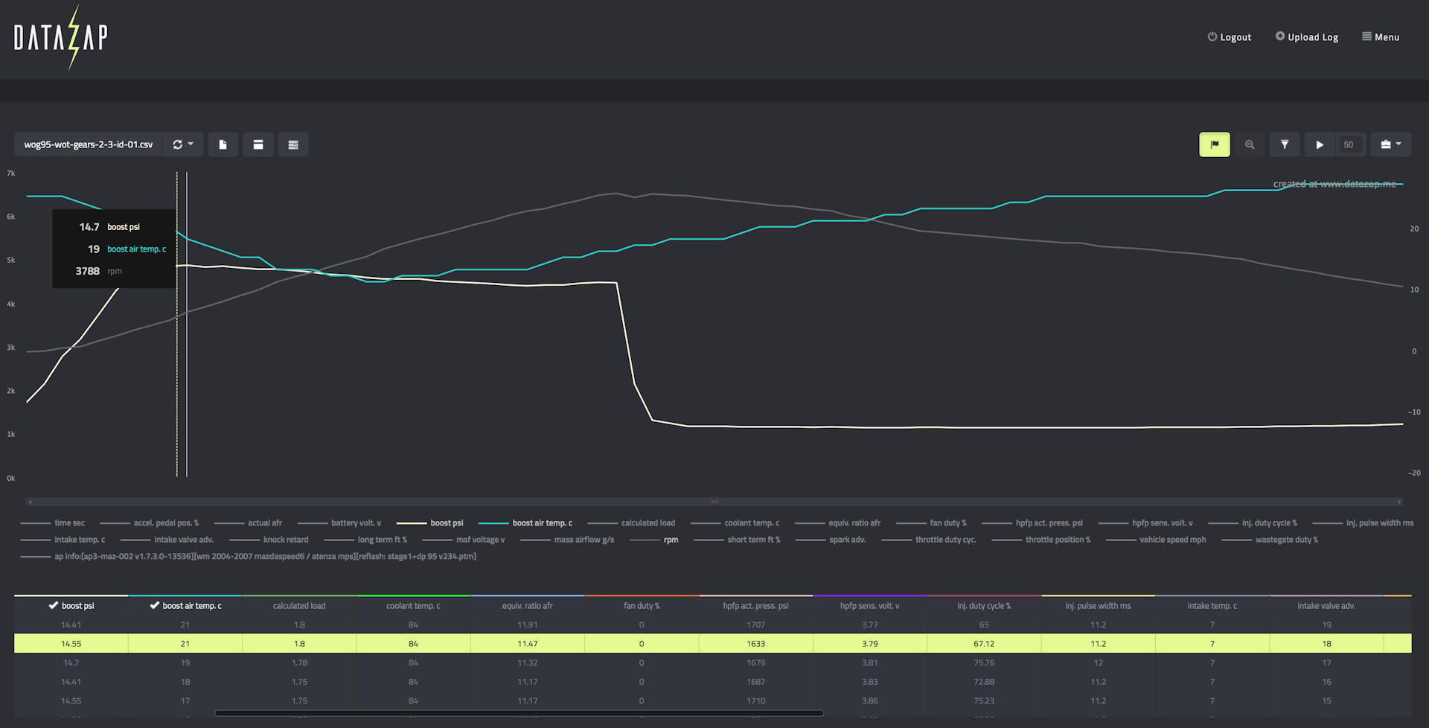The width and height of the screenshot is (1429, 728).
Task: Click the Logout link
Action: [x=1230, y=37]
